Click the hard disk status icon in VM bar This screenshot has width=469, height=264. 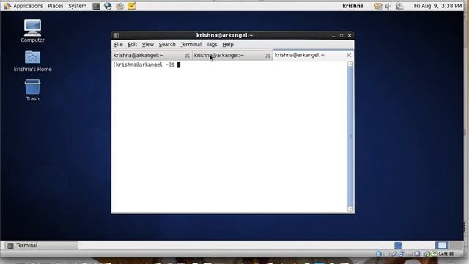(379, 254)
